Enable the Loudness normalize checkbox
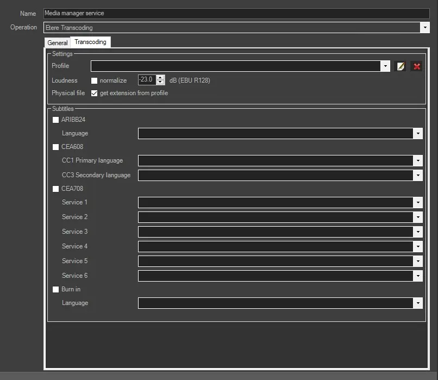The width and height of the screenshot is (438, 380). pyautogui.click(x=95, y=80)
